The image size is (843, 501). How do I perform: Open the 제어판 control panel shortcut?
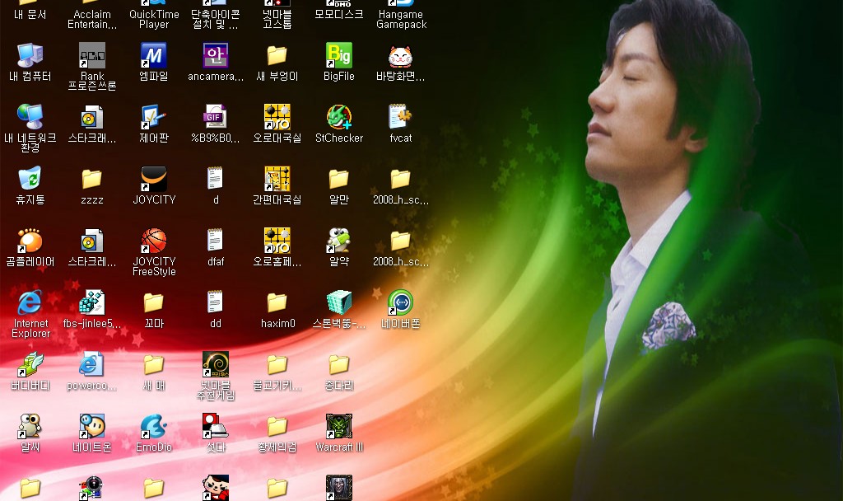154,117
